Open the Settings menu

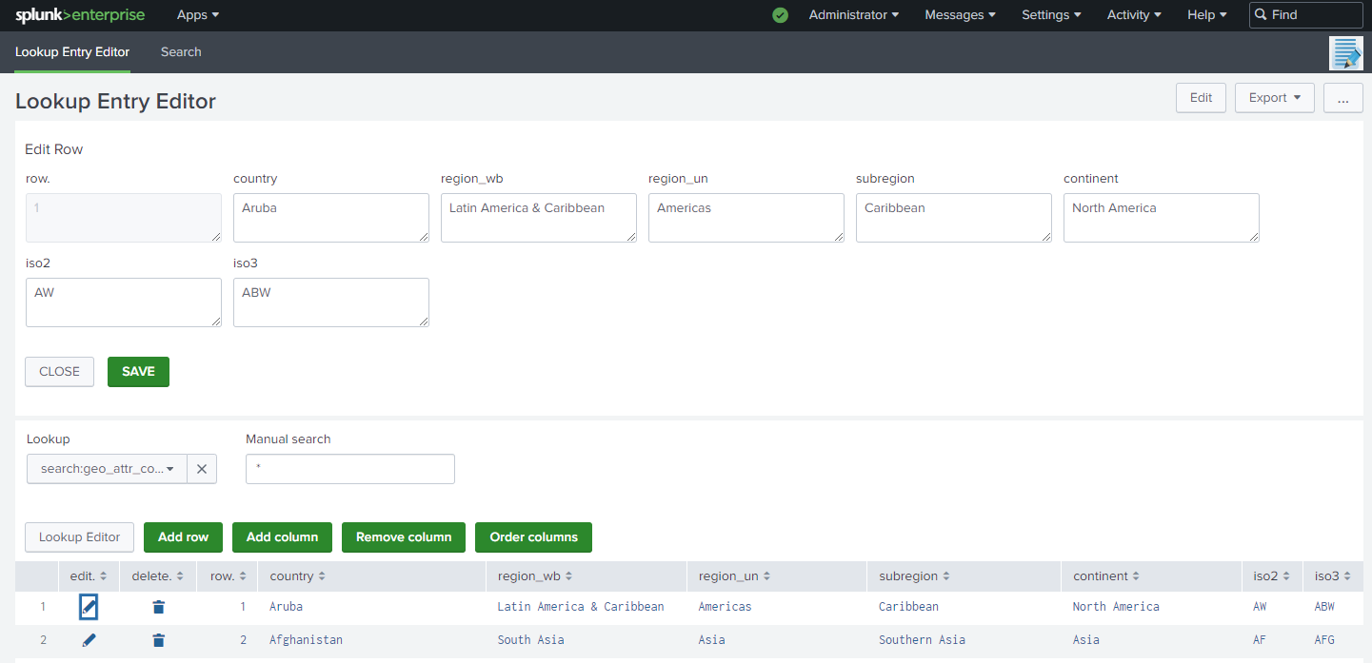point(1051,15)
